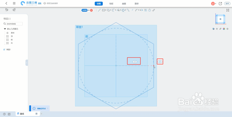Viewport: 232px width, 117px height.
Task: Undo the last action
Action: (x=7, y=10)
